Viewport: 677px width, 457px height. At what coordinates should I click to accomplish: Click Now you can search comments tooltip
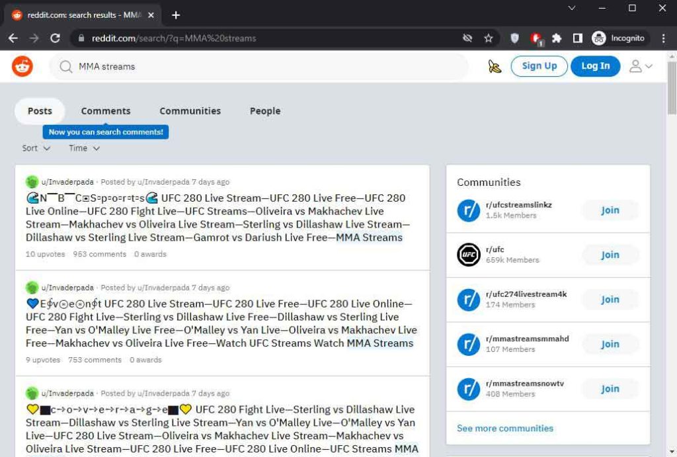click(106, 132)
